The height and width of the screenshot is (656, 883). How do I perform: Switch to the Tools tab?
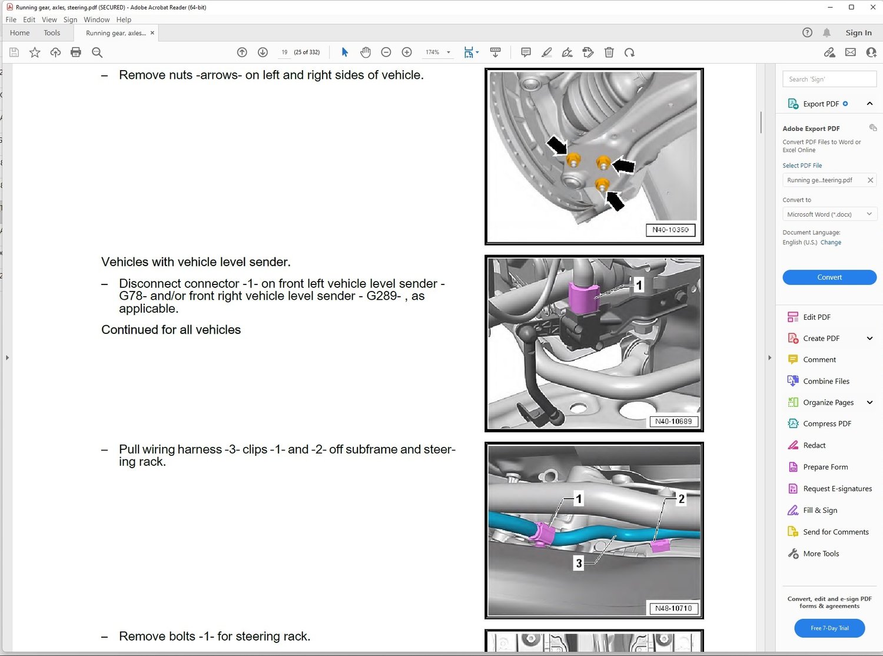pos(52,33)
